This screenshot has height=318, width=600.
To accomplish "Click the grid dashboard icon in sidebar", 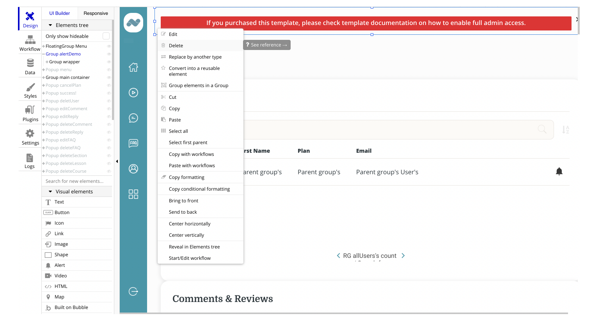I will point(133,194).
